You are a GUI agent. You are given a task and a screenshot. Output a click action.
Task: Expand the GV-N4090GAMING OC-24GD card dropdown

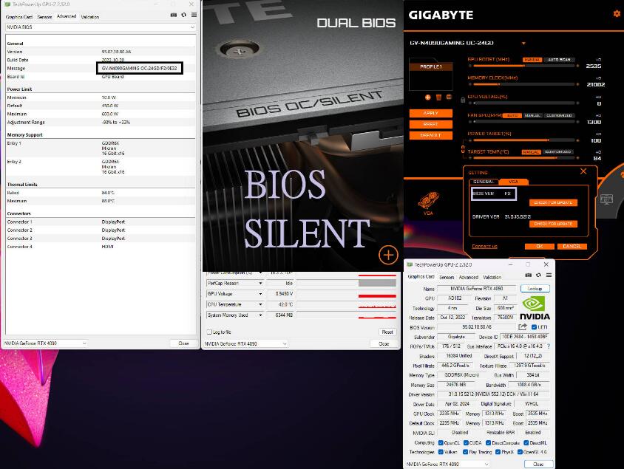pyautogui.click(x=524, y=44)
